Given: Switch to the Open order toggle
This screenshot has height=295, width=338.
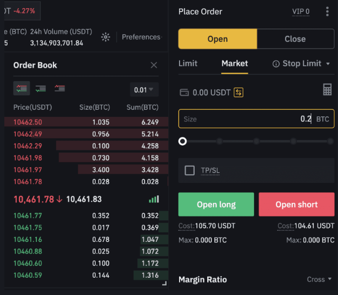Looking at the screenshot, I should tap(217, 39).
